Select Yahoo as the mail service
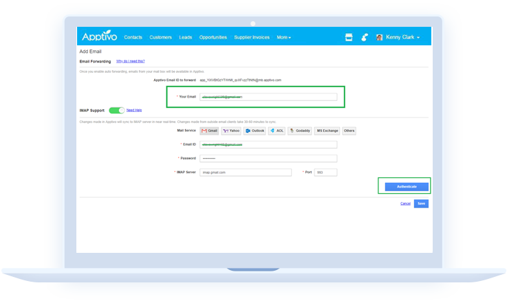Image resolution: width=507 pixels, height=303 pixels. click(x=231, y=131)
